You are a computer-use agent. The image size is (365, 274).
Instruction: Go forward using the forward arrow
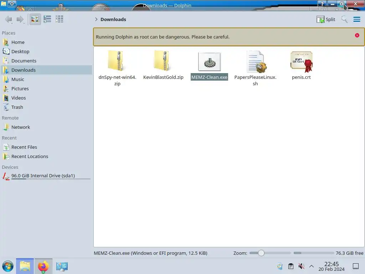20,19
